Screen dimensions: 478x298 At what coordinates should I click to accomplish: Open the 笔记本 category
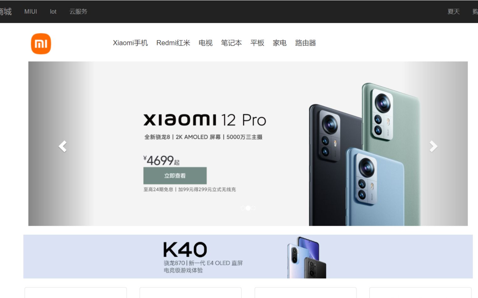click(231, 43)
